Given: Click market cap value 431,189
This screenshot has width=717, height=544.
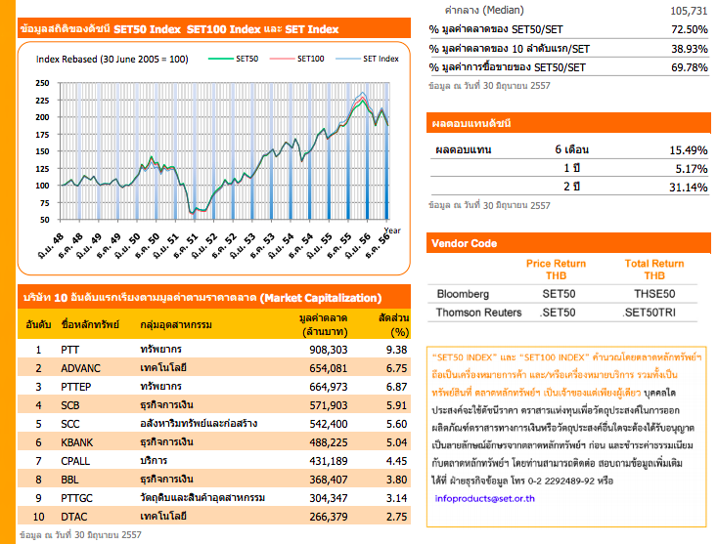Looking at the screenshot, I should [x=329, y=461].
